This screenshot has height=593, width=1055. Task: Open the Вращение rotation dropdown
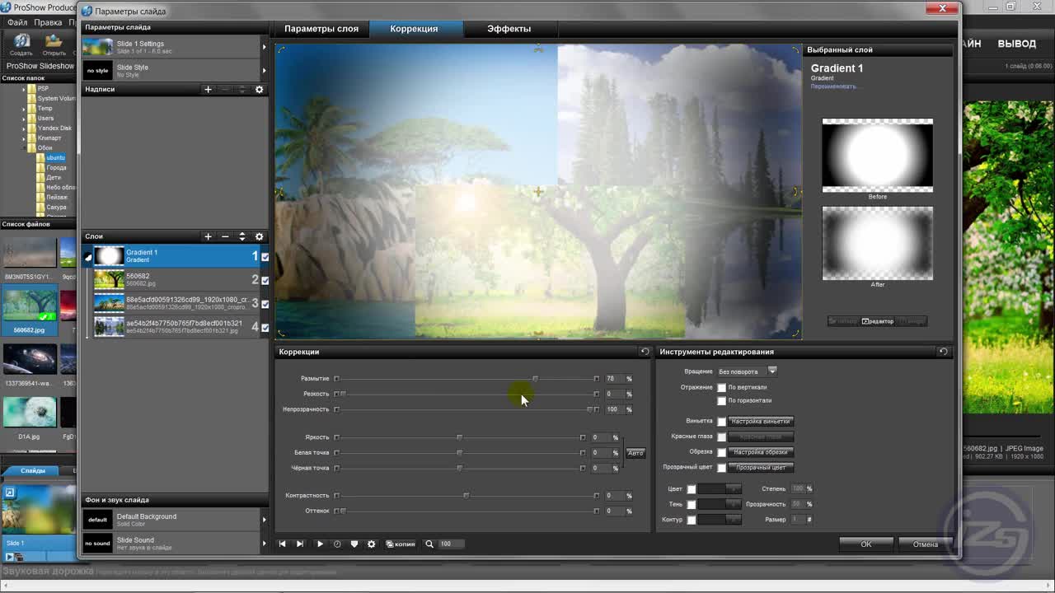[x=772, y=371]
